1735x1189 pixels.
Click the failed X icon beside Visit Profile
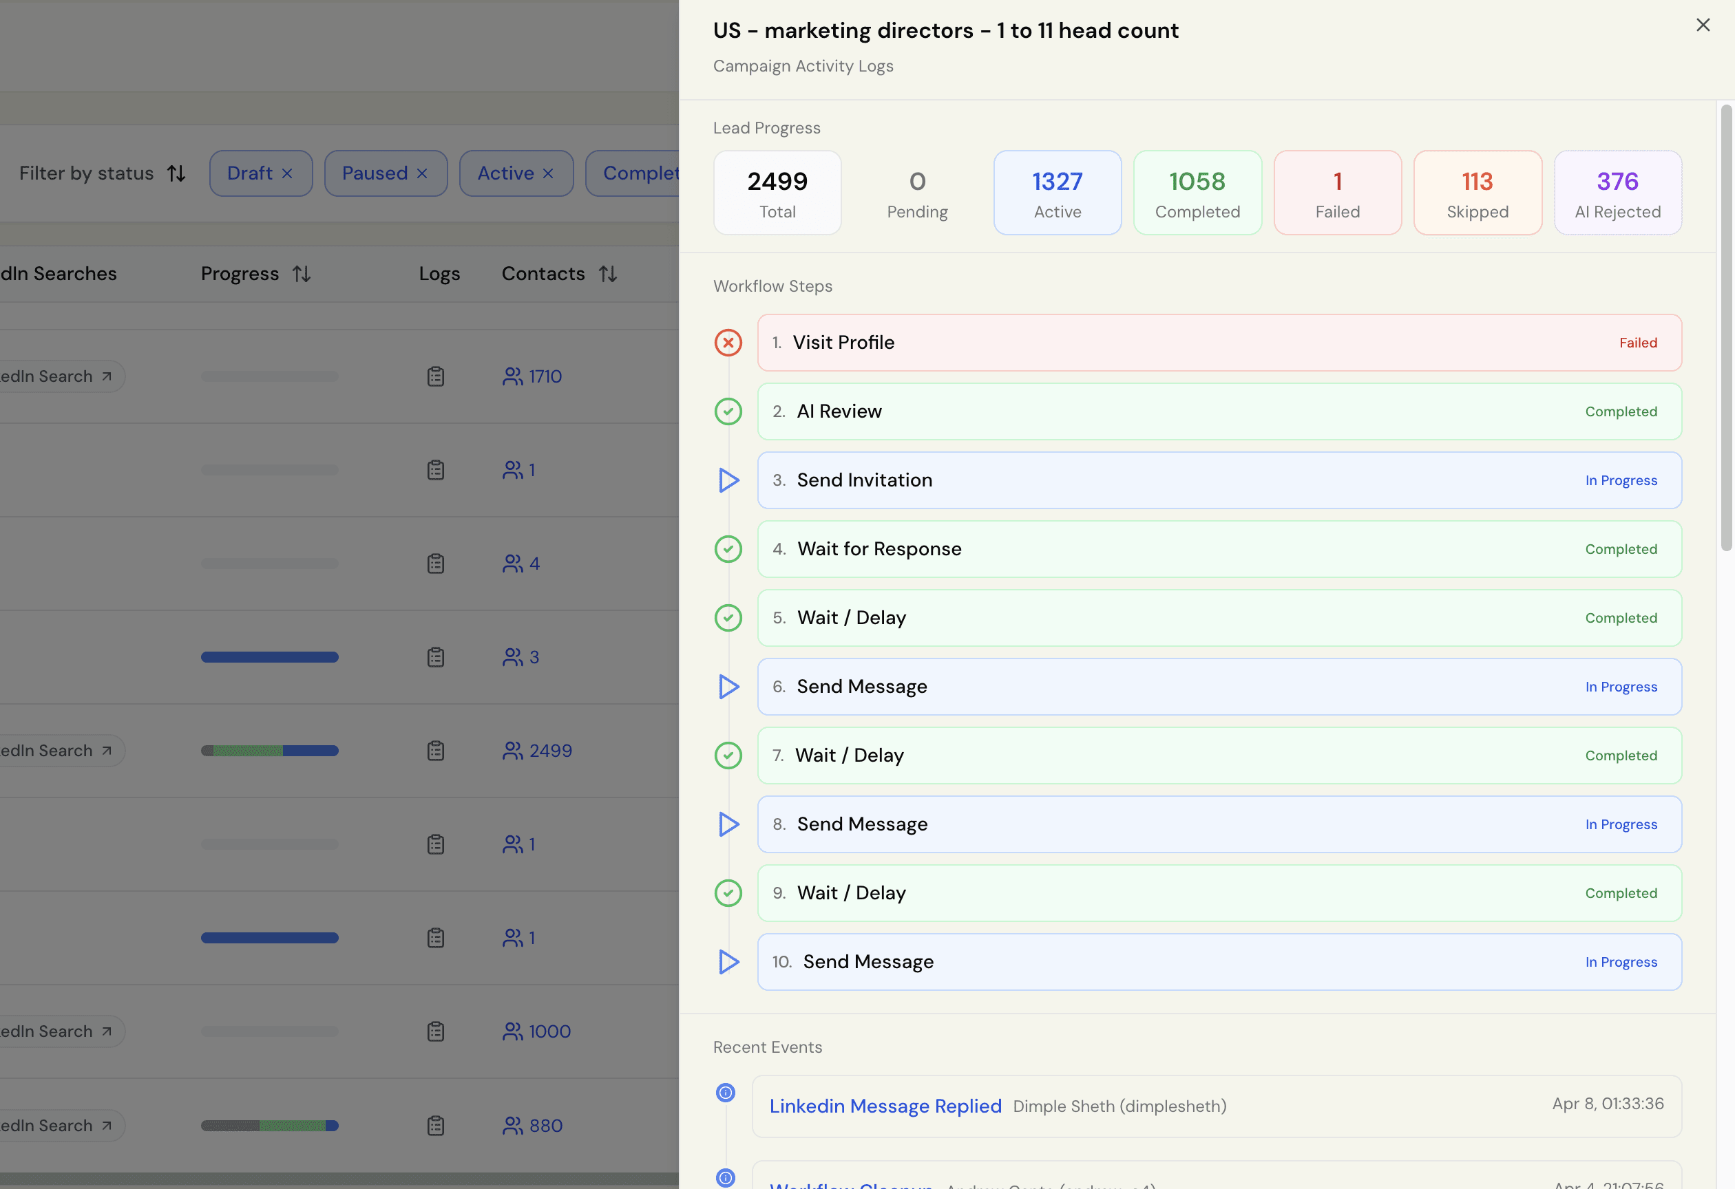728,343
